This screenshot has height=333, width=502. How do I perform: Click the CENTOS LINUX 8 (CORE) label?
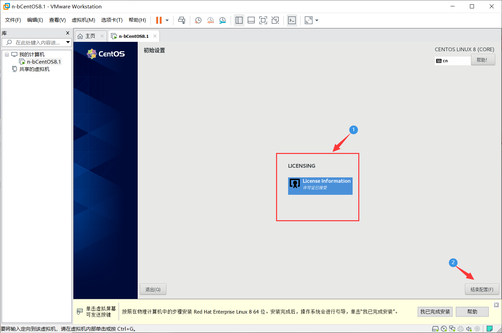tap(465, 50)
